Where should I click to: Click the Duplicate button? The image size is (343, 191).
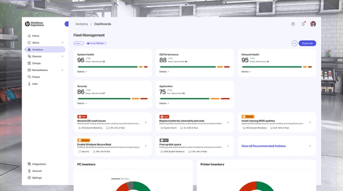(307, 43)
